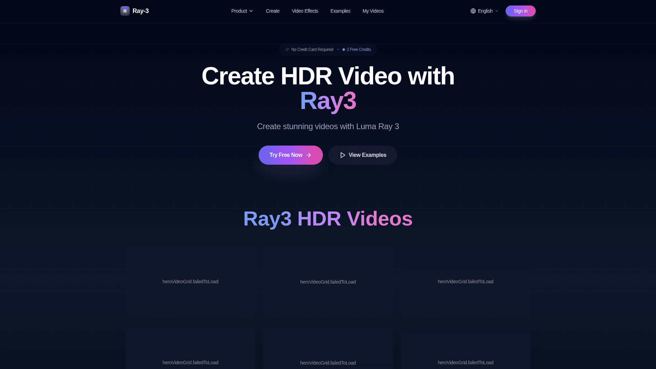Click the arrow icon in Try Free Now

[309, 155]
